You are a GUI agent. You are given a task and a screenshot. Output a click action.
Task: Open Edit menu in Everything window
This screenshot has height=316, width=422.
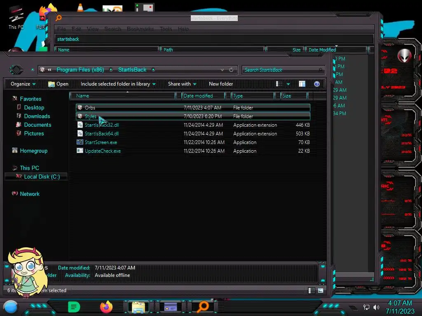pyautogui.click(x=76, y=29)
